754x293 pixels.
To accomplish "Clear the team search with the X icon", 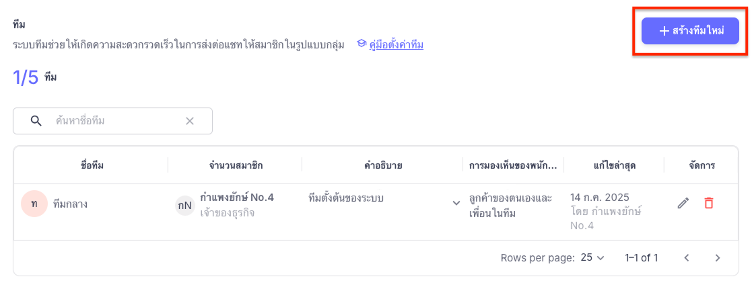I will tap(190, 121).
